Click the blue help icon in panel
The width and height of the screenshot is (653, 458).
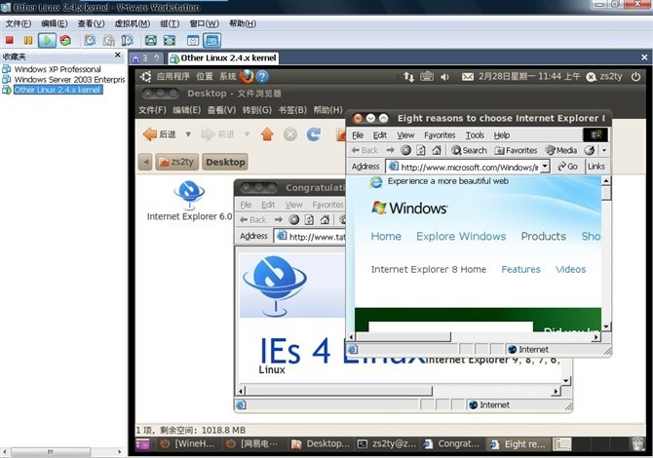point(262,77)
